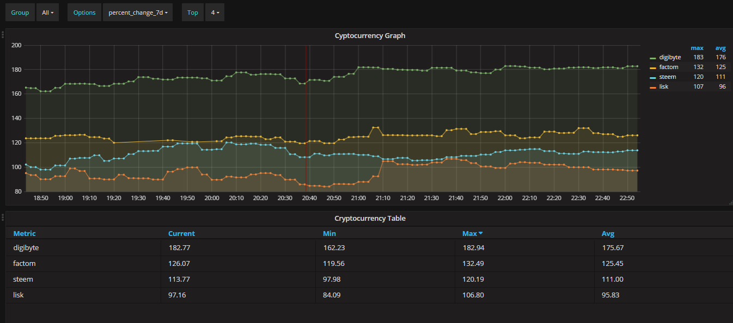Click lisk max value 106.80
733x323 pixels.
[x=473, y=295]
